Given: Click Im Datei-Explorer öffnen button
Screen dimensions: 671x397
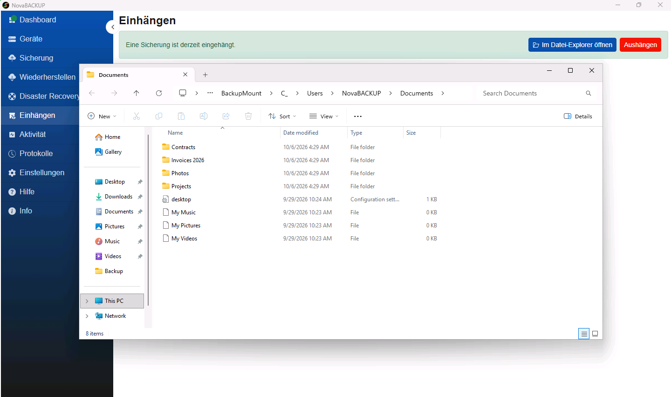Looking at the screenshot, I should pos(572,45).
